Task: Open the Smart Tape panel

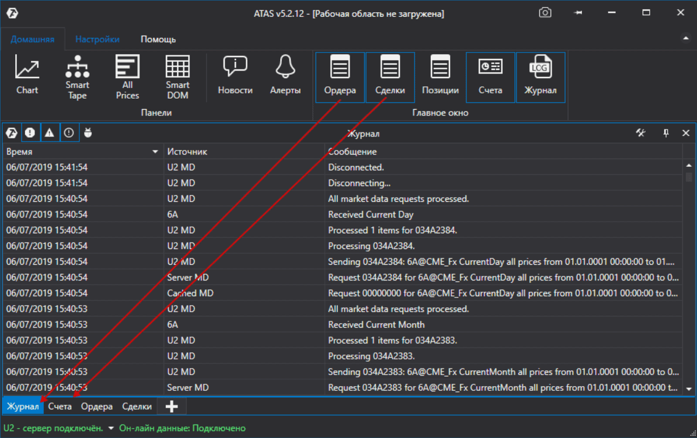Action: click(x=76, y=75)
